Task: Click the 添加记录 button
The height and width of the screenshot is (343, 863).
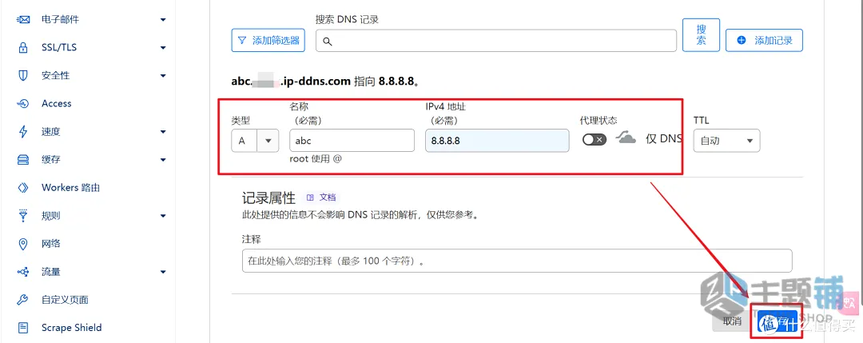Action: pyautogui.click(x=765, y=40)
